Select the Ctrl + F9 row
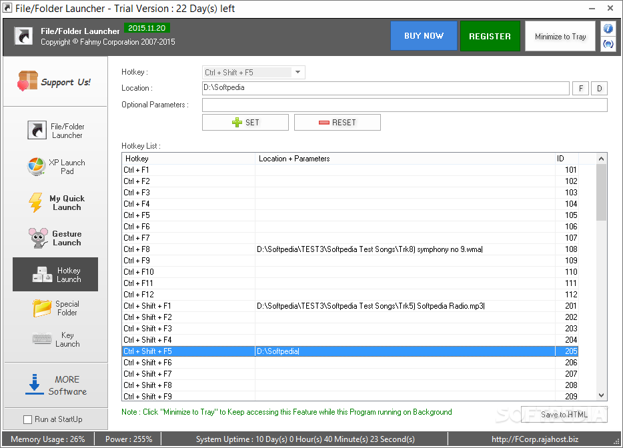The width and height of the screenshot is (623, 448). (350, 261)
